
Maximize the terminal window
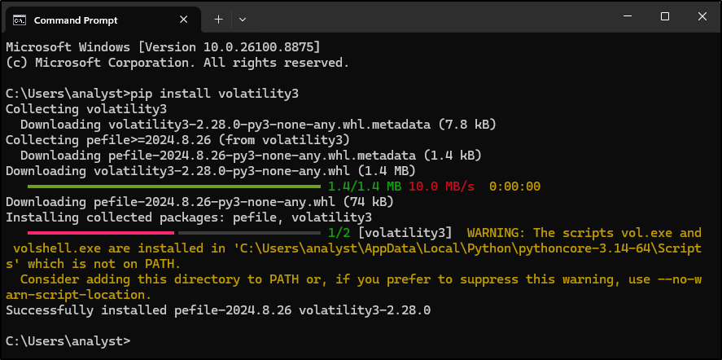tap(664, 16)
